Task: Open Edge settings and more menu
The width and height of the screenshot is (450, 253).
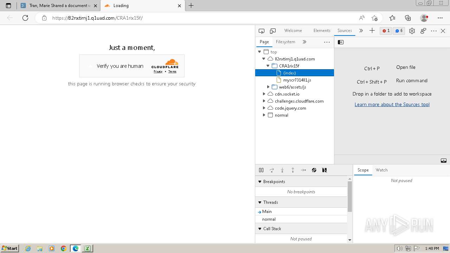Action: 440,18
